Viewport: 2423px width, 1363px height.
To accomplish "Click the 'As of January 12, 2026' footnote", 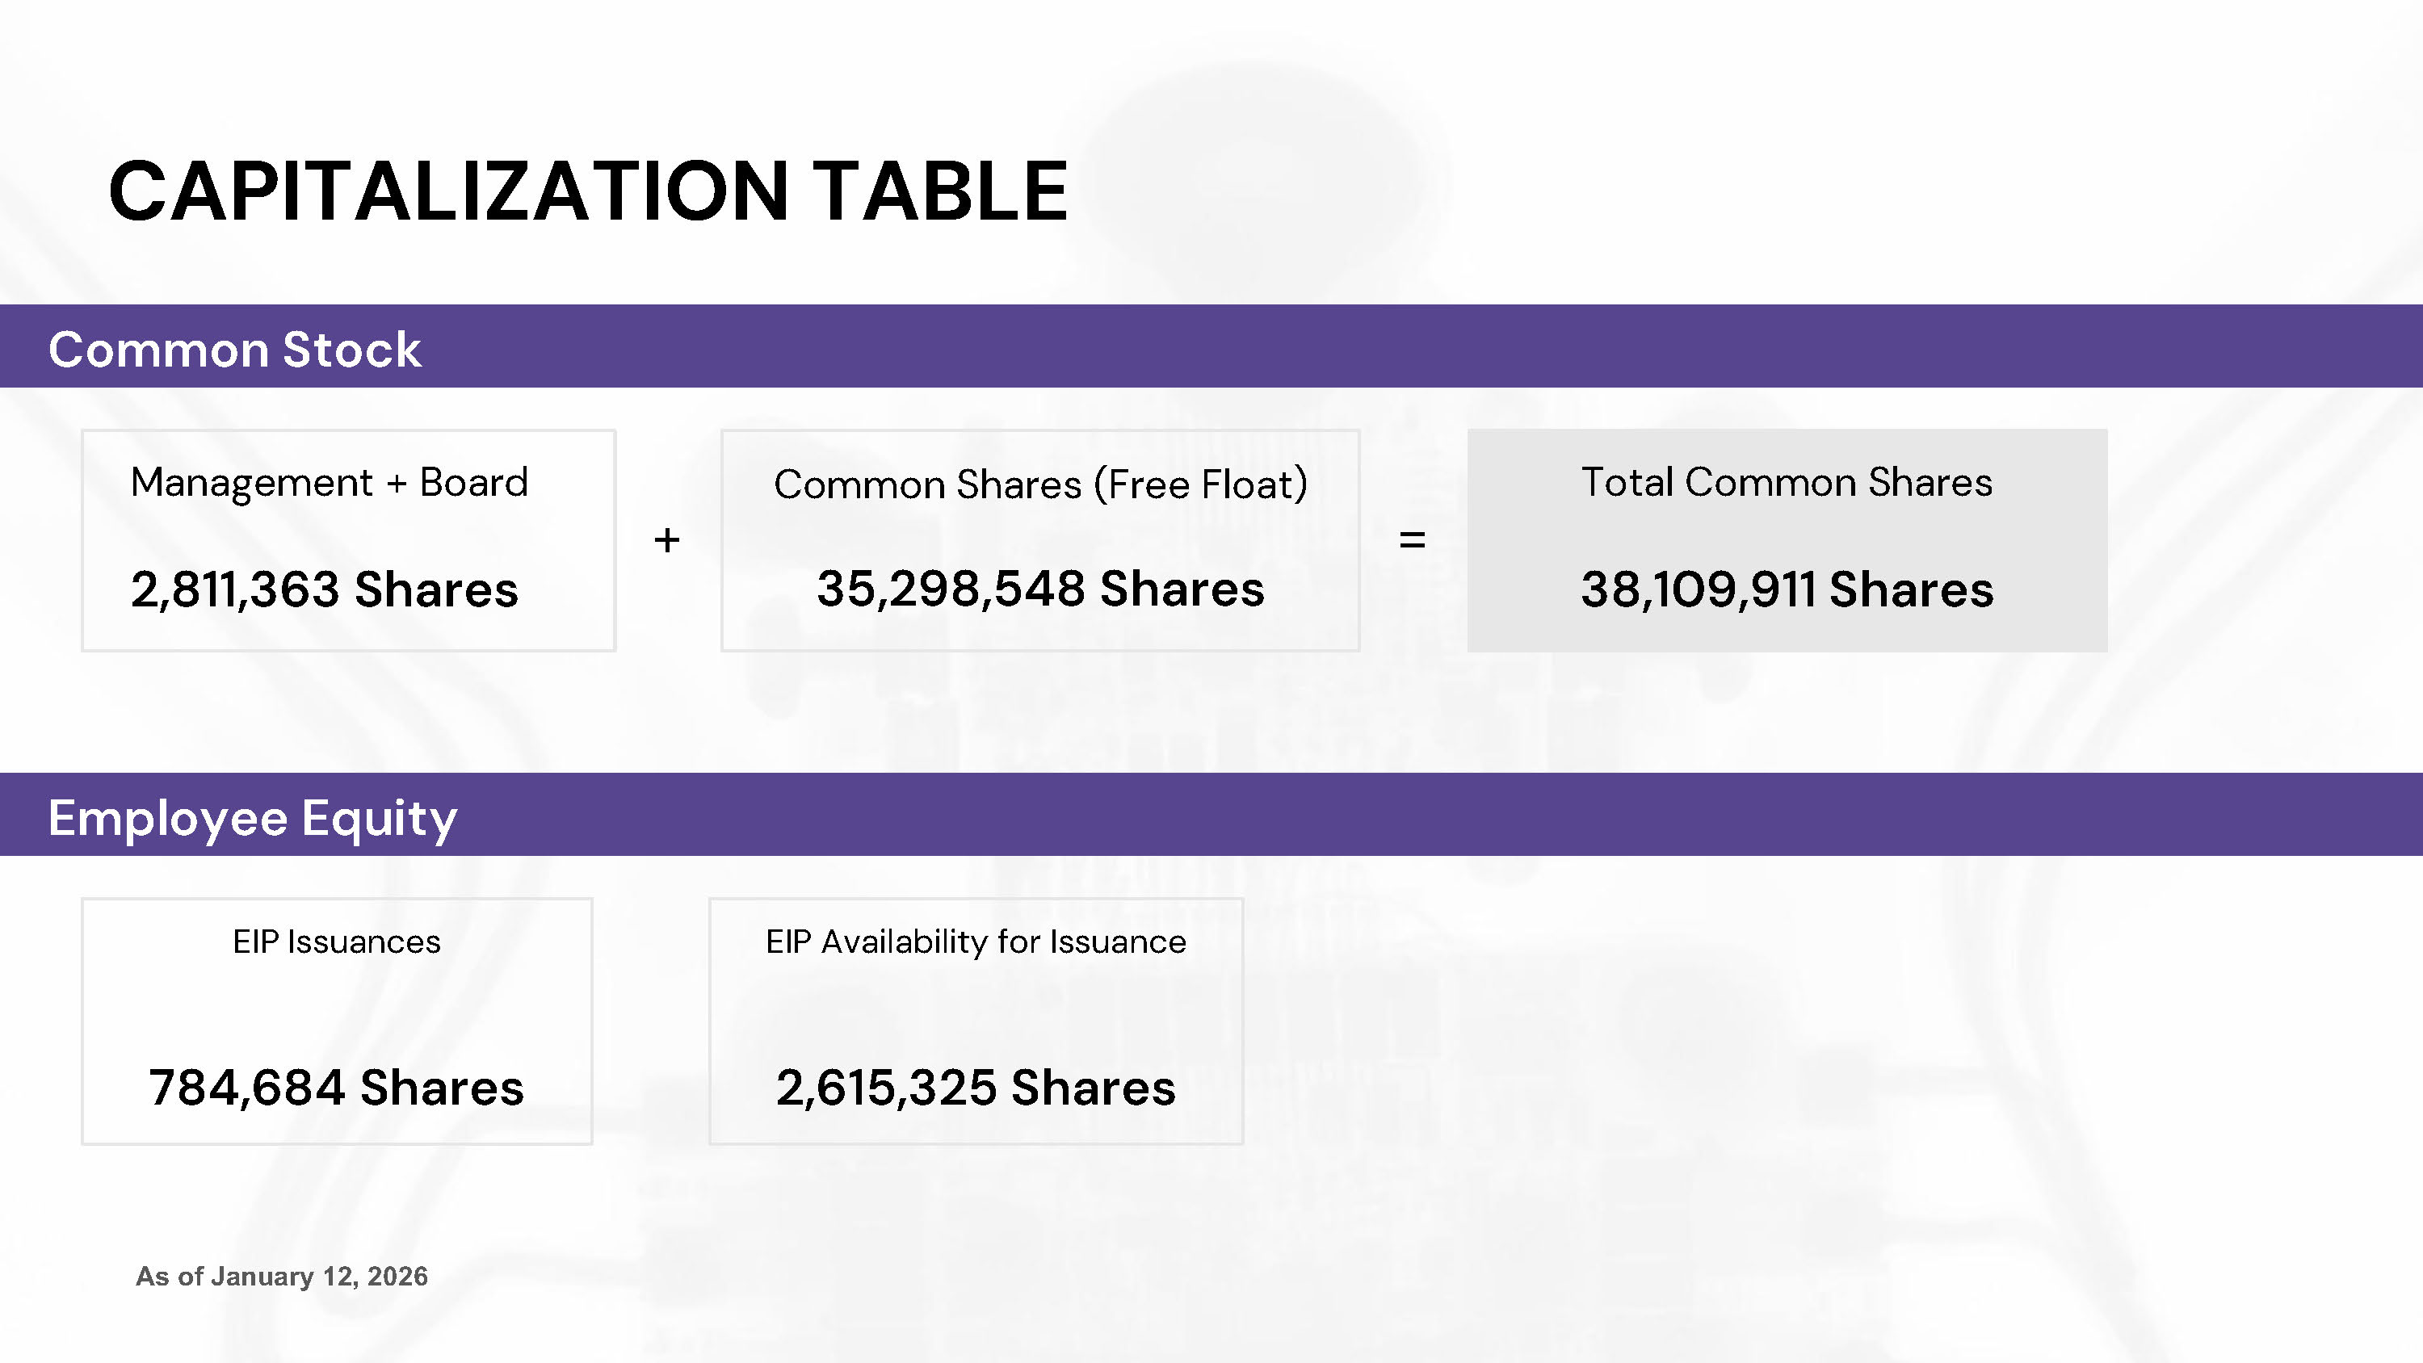I will tap(281, 1277).
